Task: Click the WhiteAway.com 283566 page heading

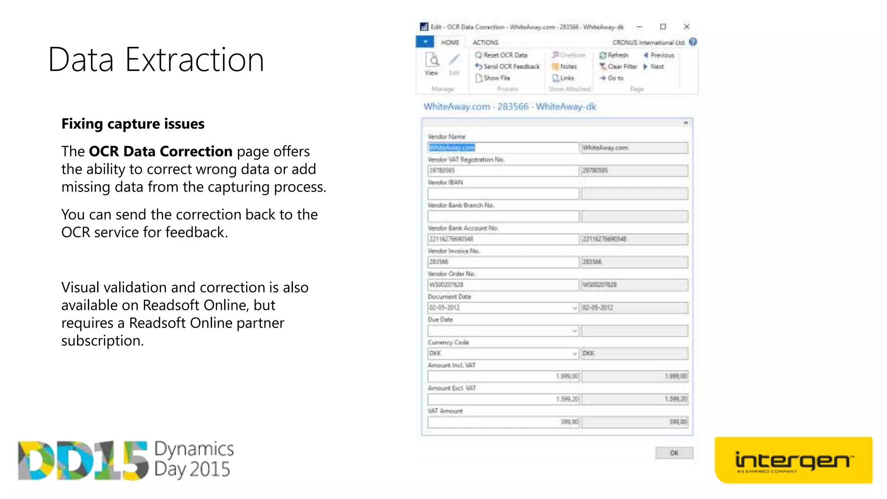Action: (x=510, y=107)
